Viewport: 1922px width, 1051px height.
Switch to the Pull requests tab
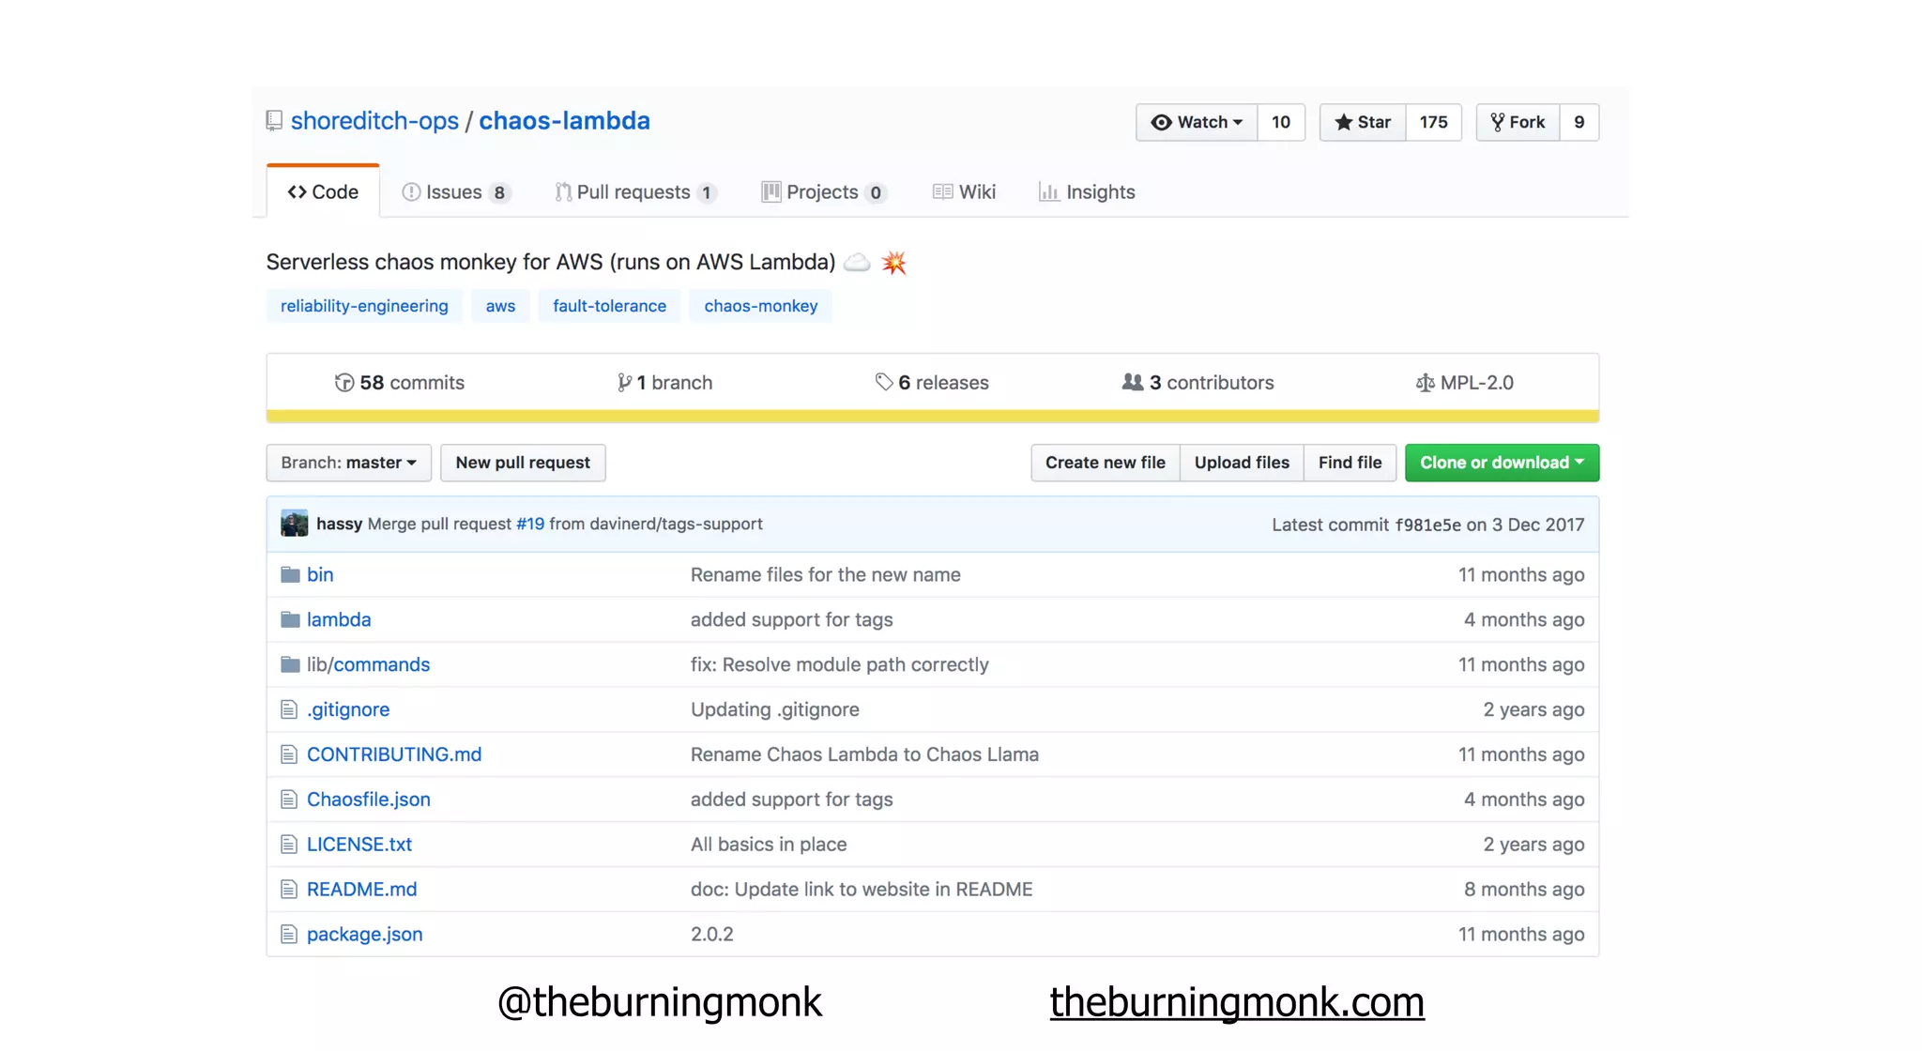(x=635, y=192)
